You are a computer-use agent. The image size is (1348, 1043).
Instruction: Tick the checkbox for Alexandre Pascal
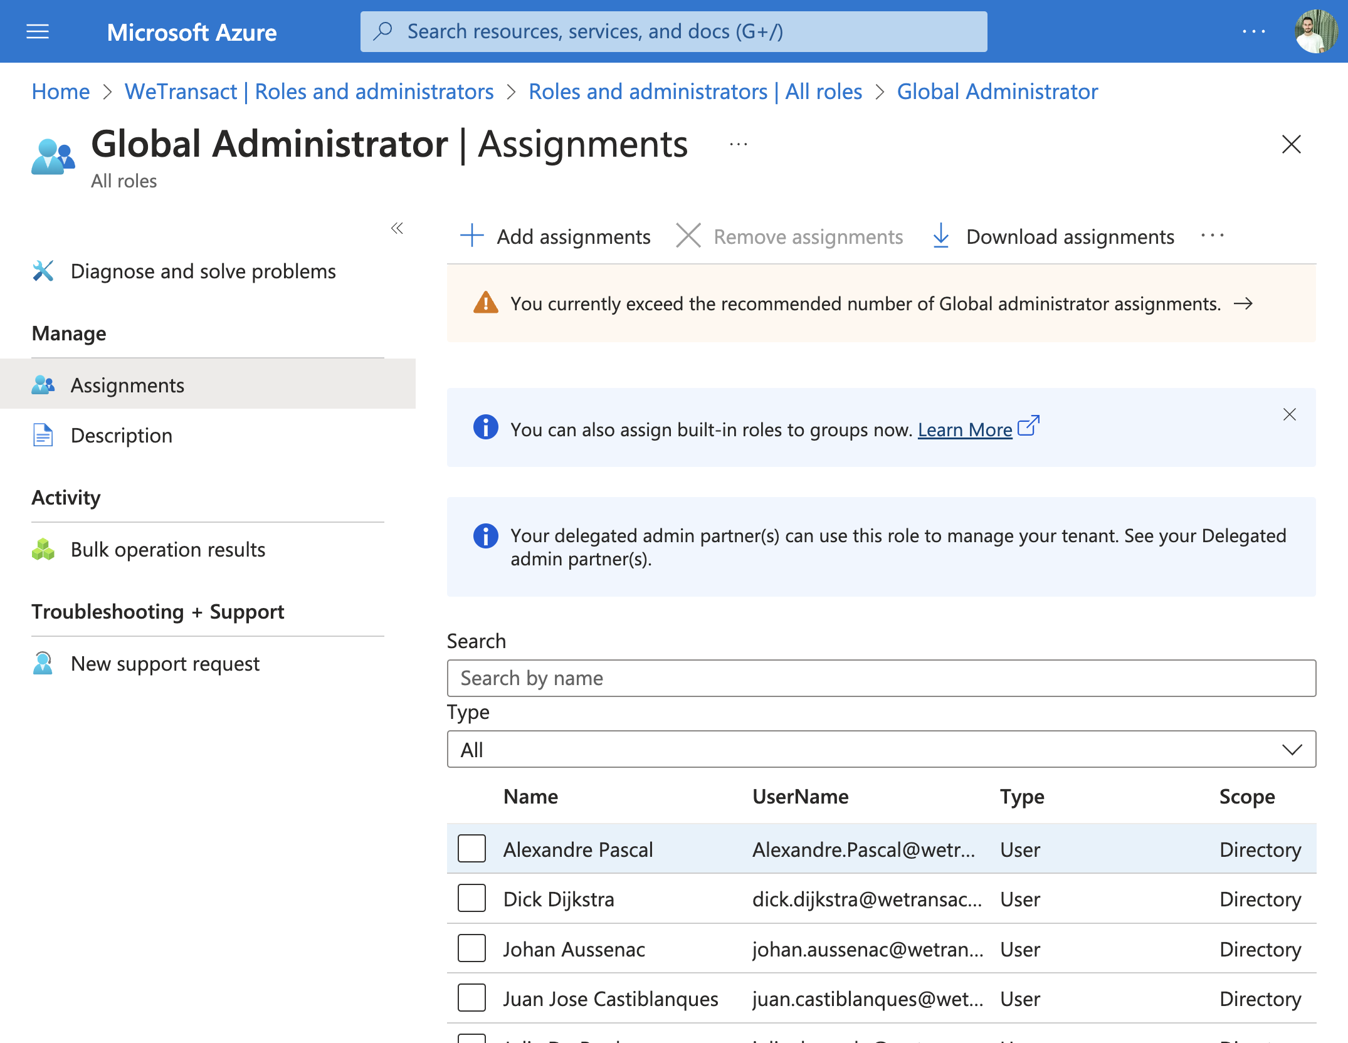tap(471, 849)
